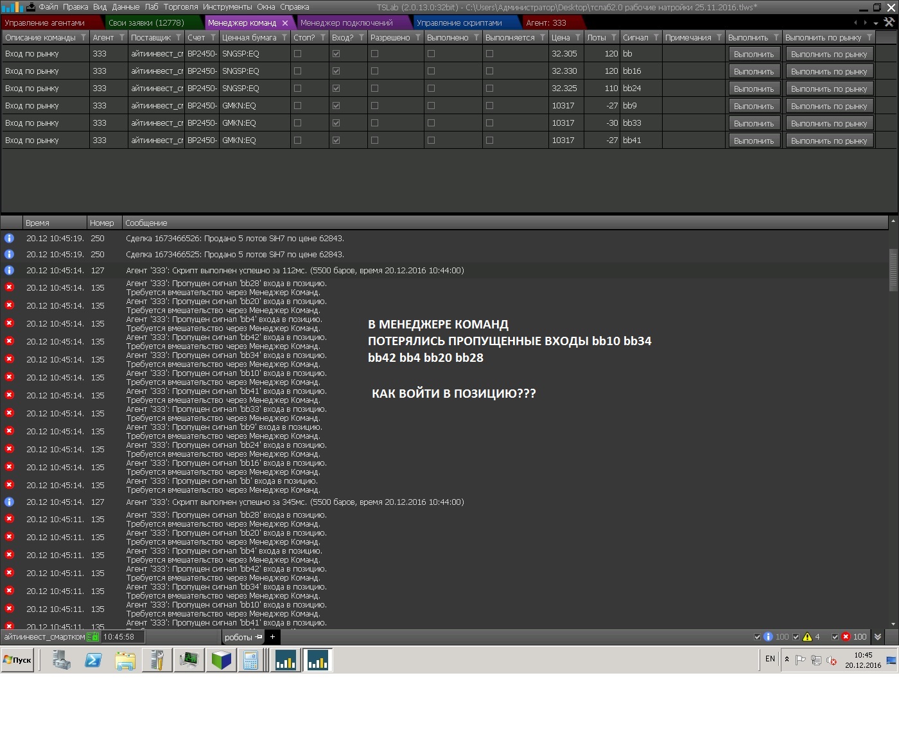This screenshot has height=748, width=899.
Task: Click filter icon on Сигнал column
Action: click(x=656, y=37)
